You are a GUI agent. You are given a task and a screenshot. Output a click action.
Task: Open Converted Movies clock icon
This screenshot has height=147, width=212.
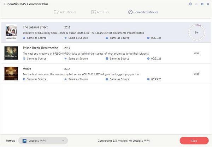[x=130, y=12]
